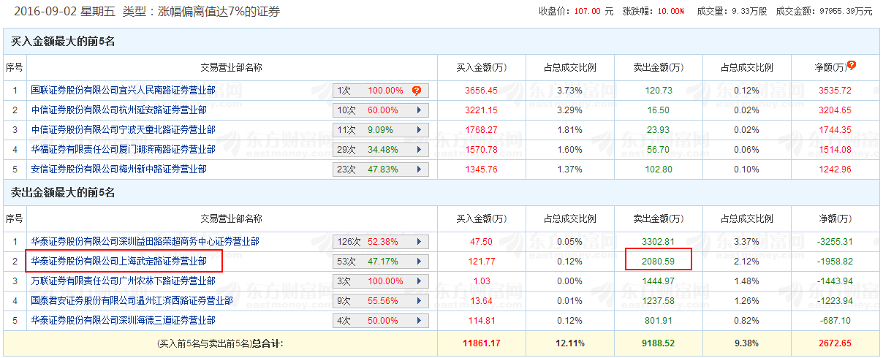Screen dimensions: 883x358
Task: Click the 成交量：9.33万股 text
Action: click(732, 11)
